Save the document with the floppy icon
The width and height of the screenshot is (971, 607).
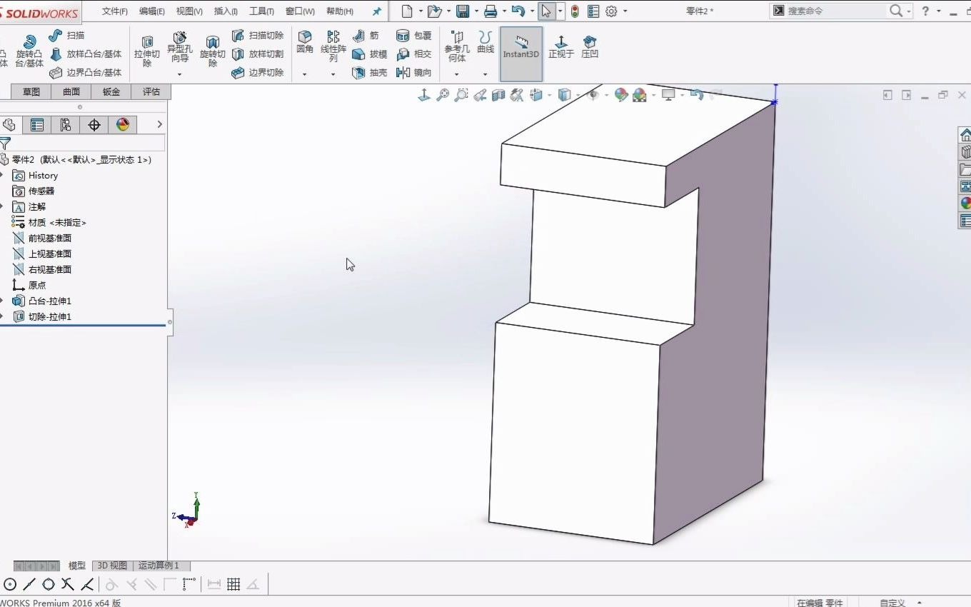(x=463, y=11)
